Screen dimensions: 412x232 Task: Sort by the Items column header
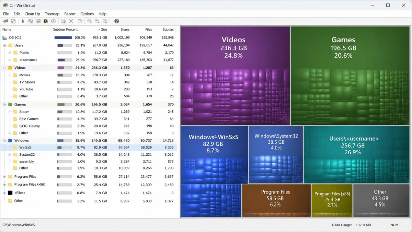120,30
